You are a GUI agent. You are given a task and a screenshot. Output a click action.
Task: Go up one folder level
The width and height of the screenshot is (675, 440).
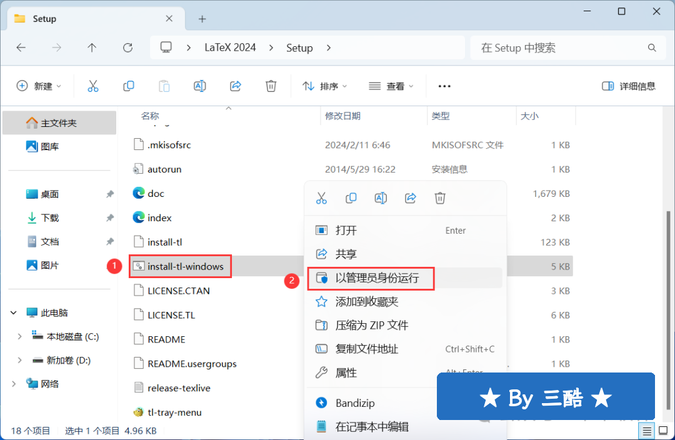pos(92,47)
